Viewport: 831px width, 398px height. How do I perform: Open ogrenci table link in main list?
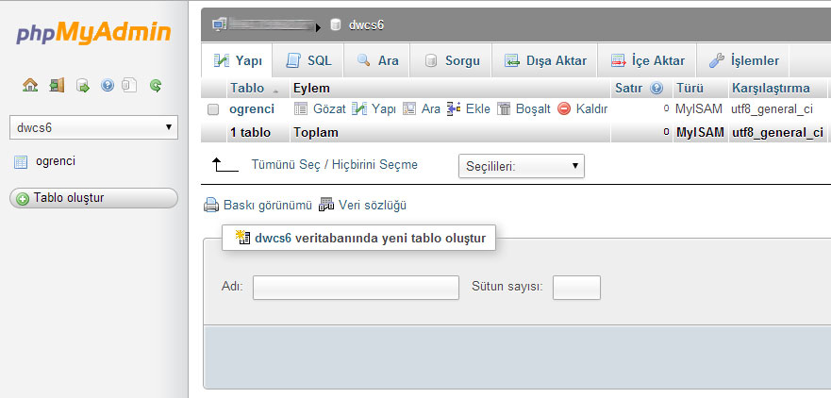click(252, 109)
